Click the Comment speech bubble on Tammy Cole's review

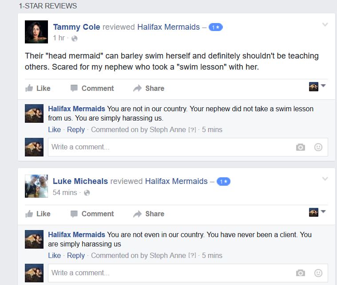point(74,88)
